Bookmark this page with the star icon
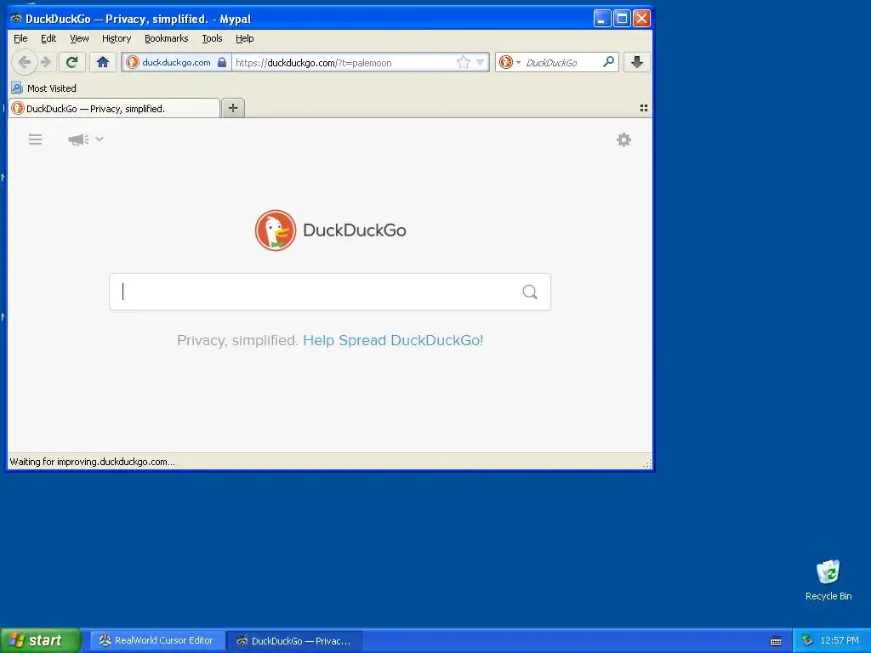This screenshot has height=653, width=871. (x=464, y=62)
